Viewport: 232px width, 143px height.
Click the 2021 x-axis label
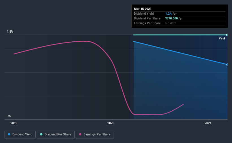point(208,123)
